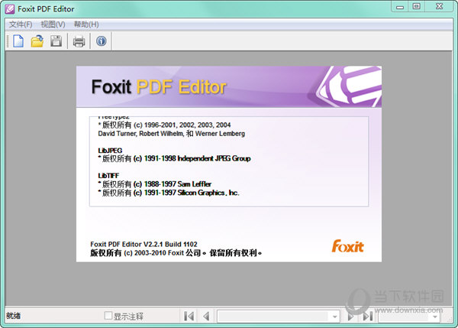Expand the zoom dropdown at bottom right

[x=435, y=317]
